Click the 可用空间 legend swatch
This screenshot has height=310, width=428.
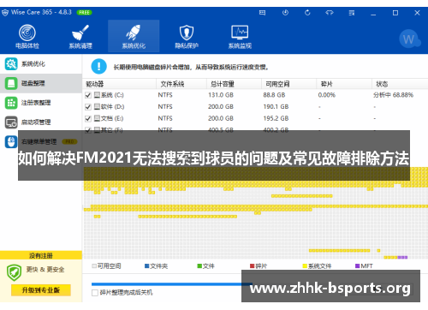coord(94,266)
